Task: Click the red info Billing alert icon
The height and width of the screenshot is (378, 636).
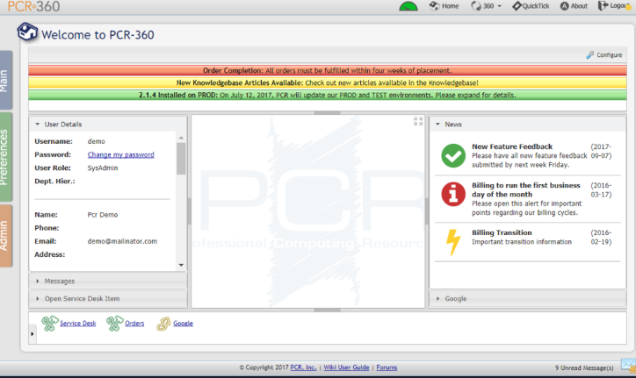Action: pos(452,194)
